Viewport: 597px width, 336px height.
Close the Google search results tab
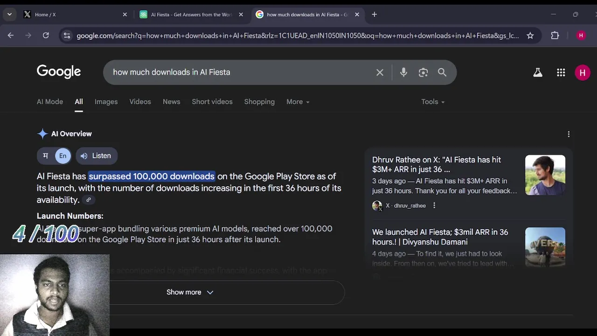pos(357,14)
